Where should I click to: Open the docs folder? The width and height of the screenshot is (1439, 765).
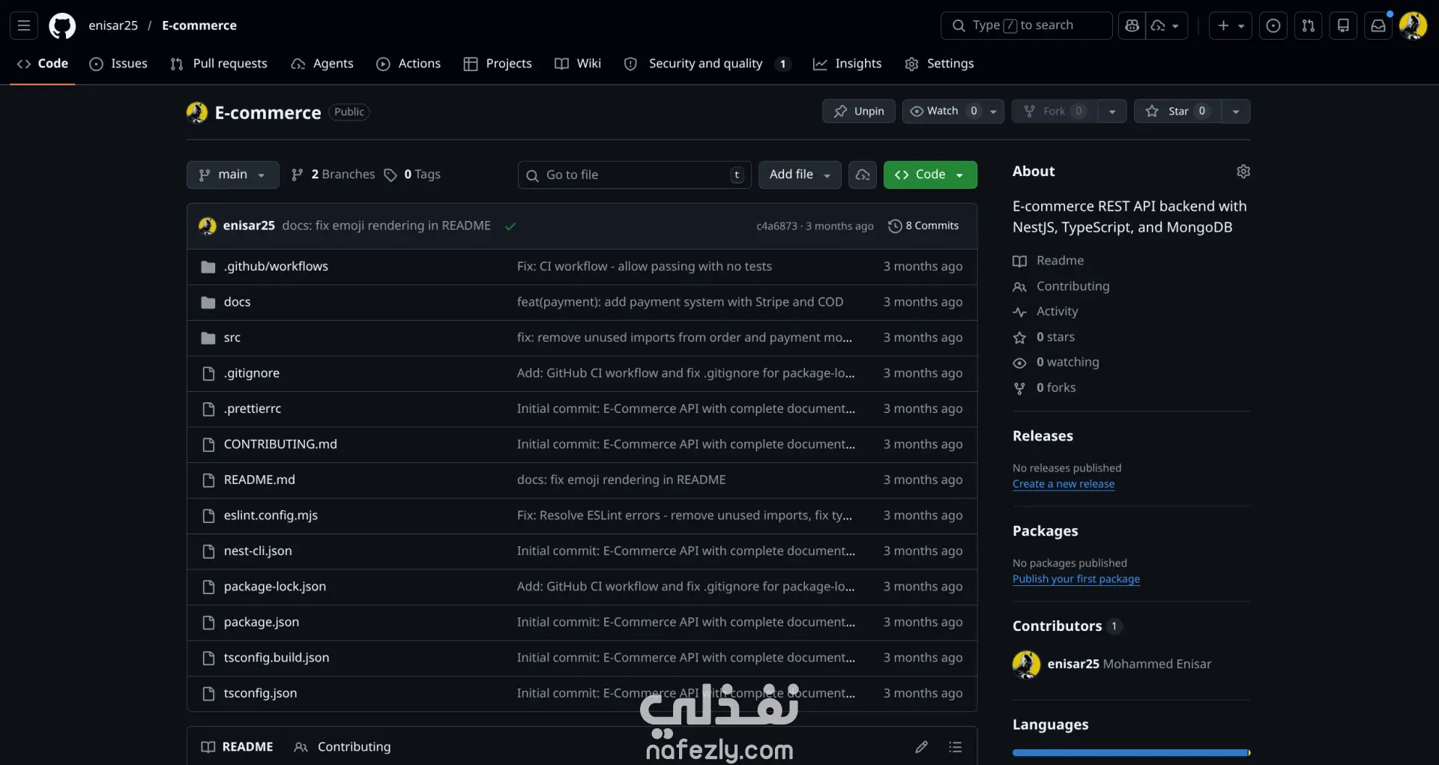[x=237, y=302]
